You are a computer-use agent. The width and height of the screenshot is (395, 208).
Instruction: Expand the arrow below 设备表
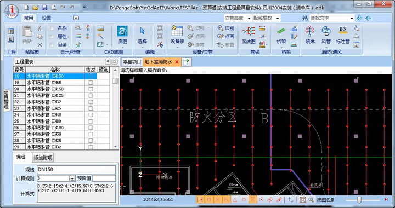click(x=177, y=48)
